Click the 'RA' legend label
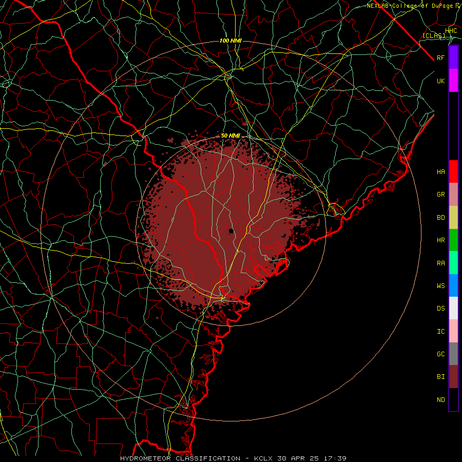The width and height of the screenshot is (462, 462). (441, 263)
